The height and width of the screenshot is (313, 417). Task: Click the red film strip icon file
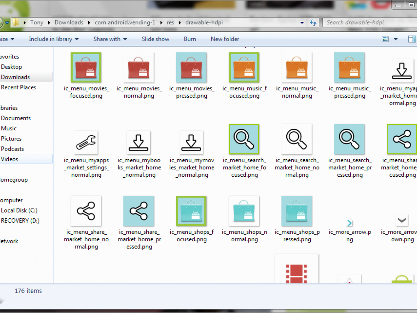point(296,272)
